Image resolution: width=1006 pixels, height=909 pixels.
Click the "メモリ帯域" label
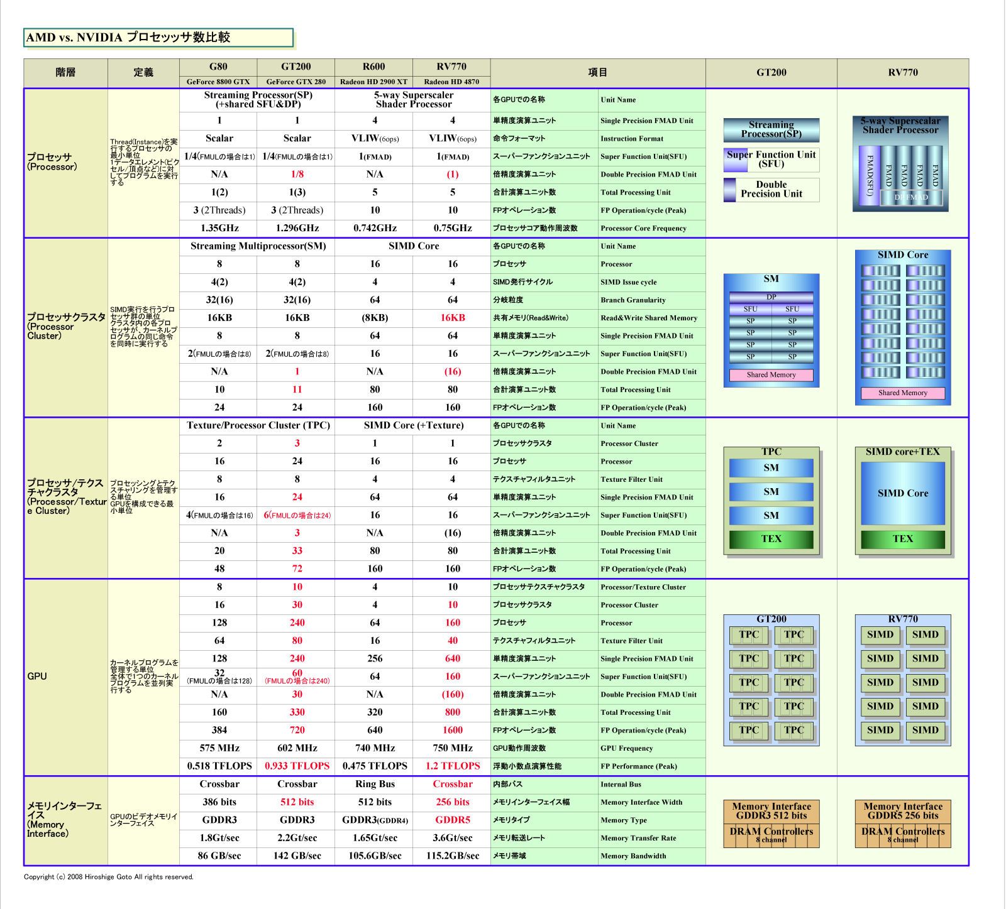(509, 856)
